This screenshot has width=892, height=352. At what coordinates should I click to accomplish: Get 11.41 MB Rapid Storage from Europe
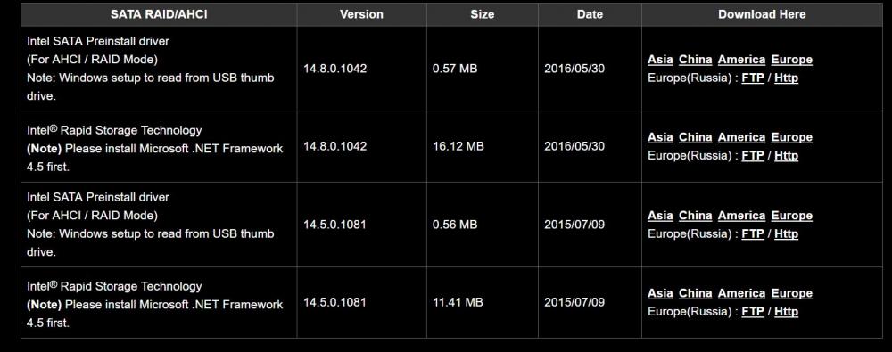792,293
